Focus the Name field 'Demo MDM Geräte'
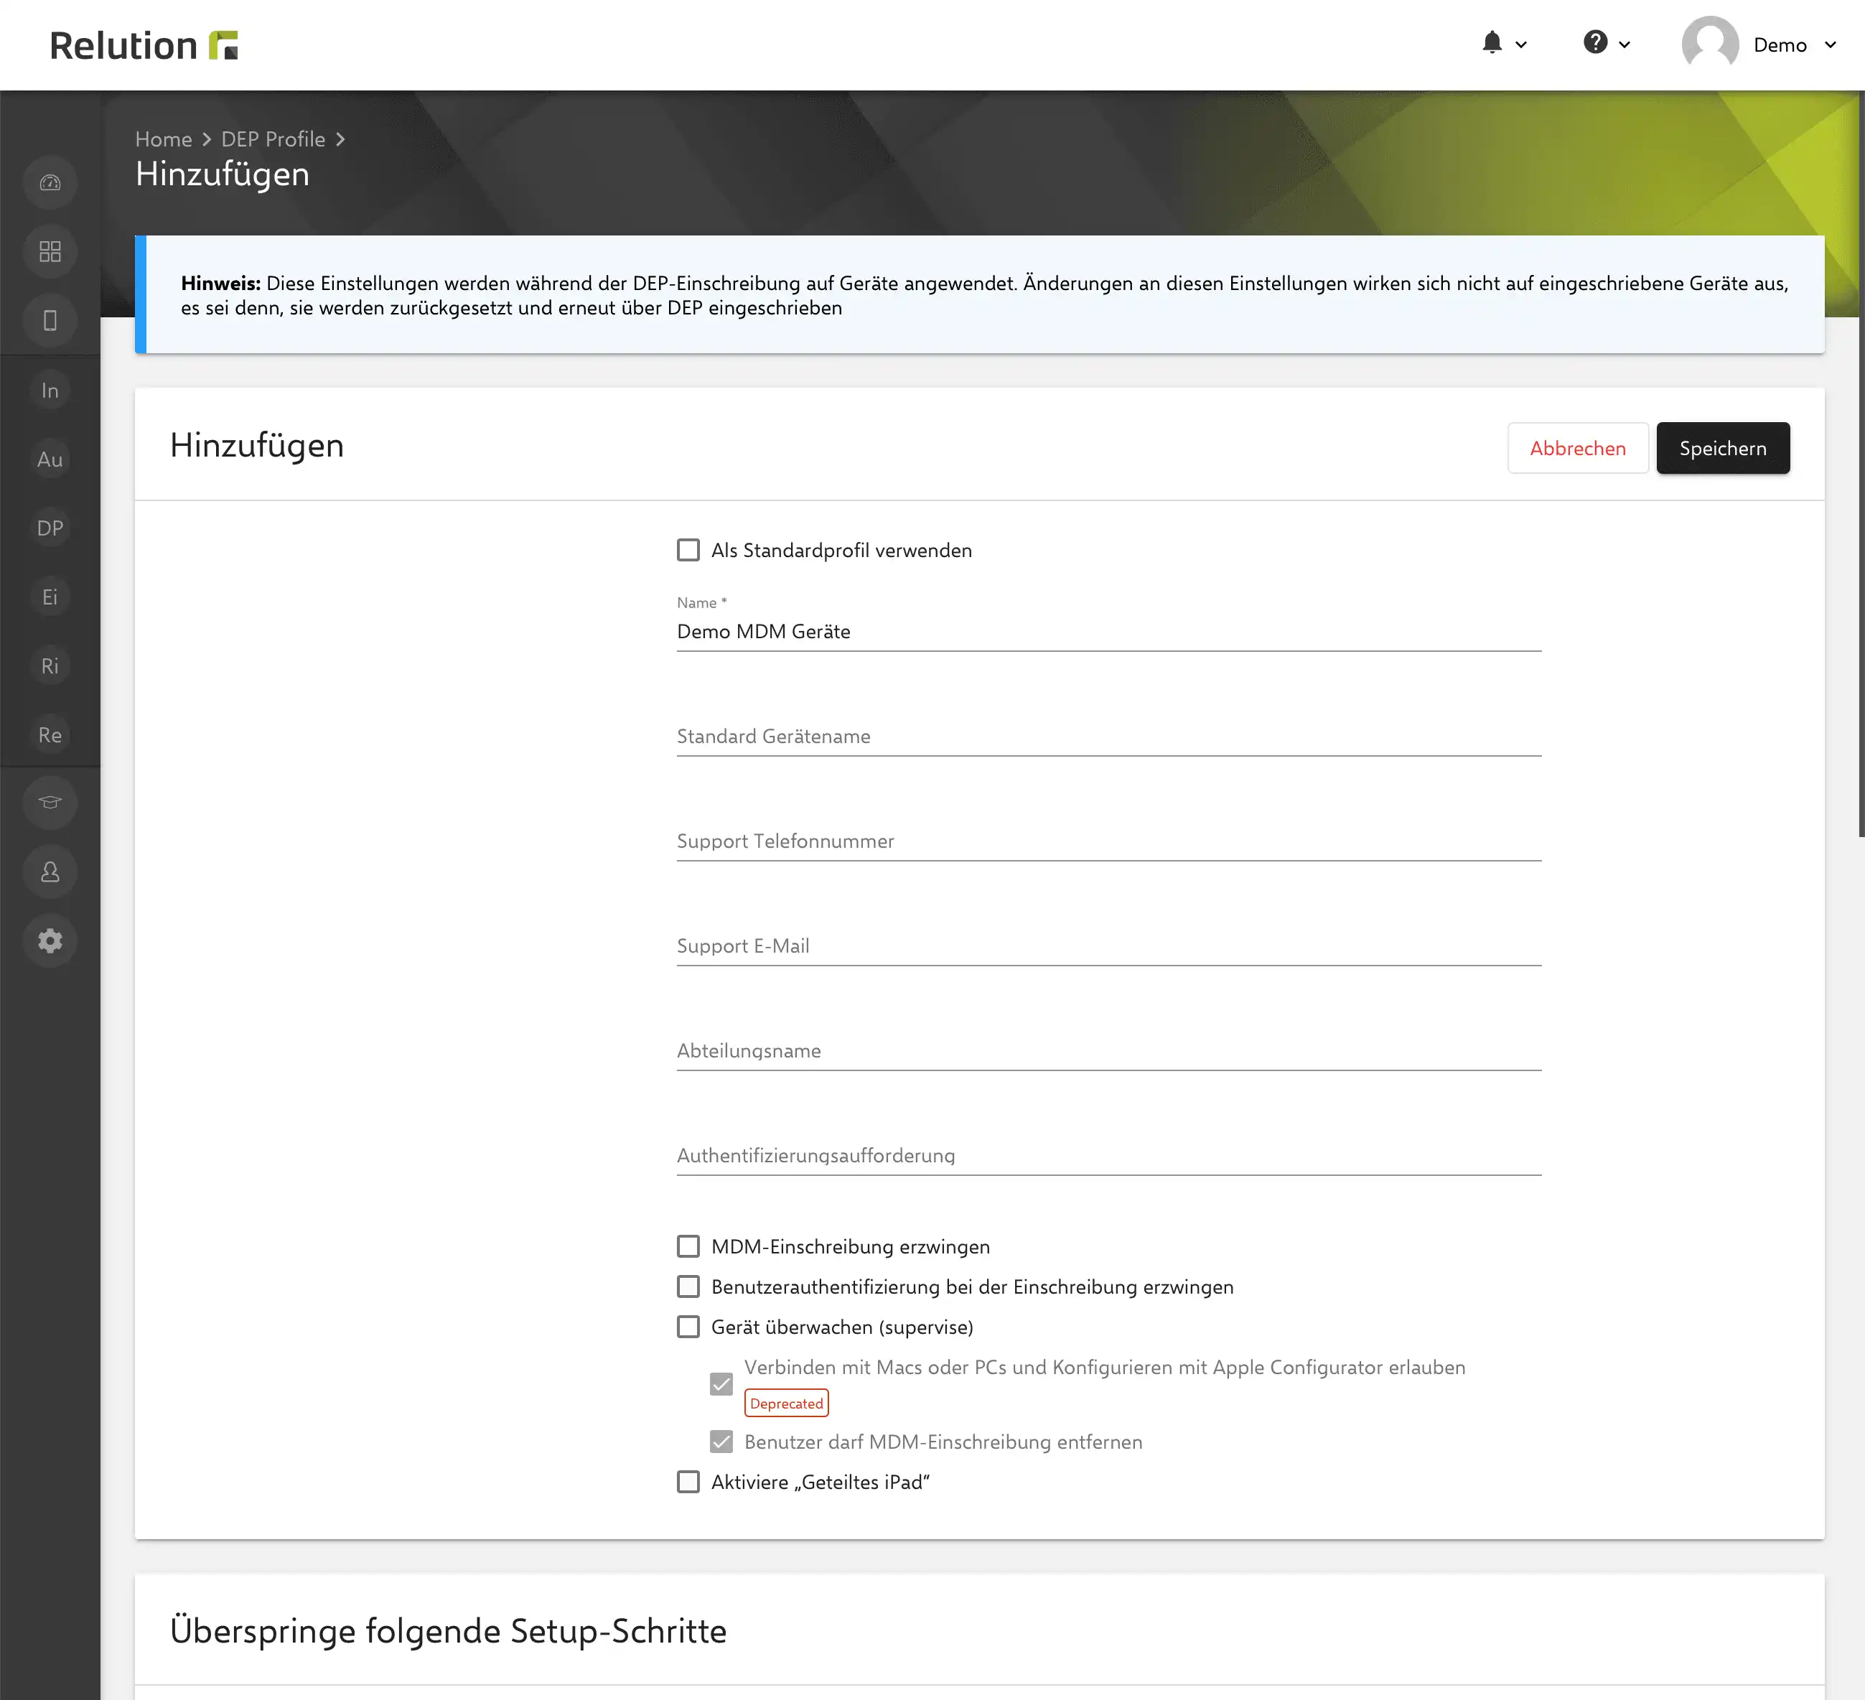The image size is (1865, 1700). [x=1108, y=632]
